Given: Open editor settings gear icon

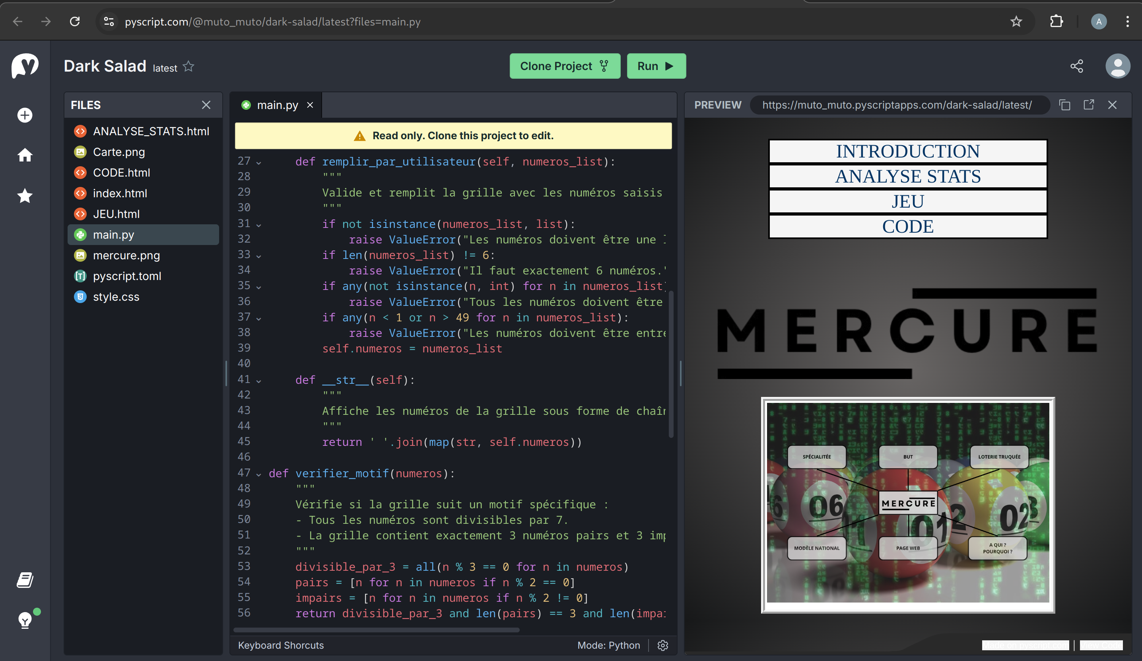Looking at the screenshot, I should [662, 645].
